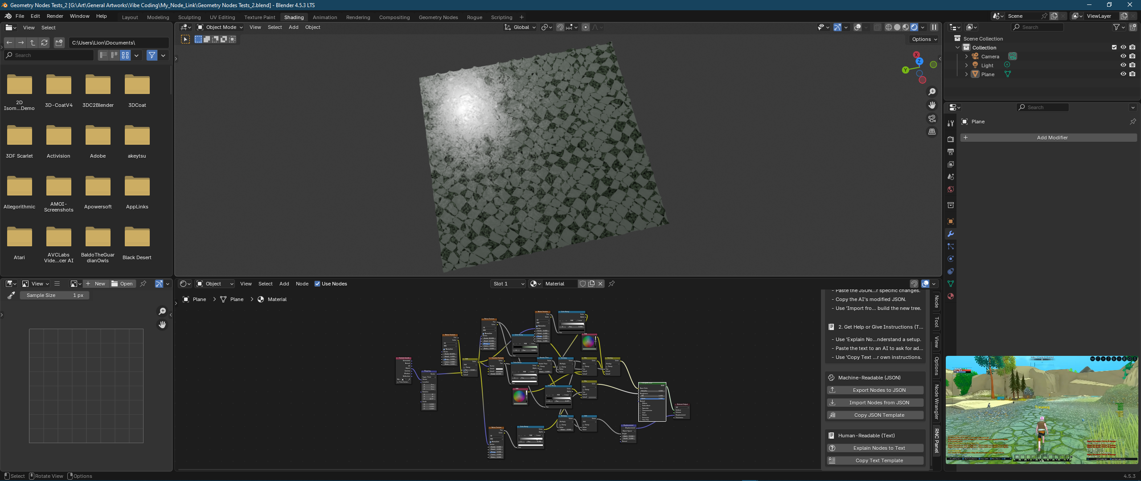Switch to orthographic grid view icon

click(x=932, y=132)
